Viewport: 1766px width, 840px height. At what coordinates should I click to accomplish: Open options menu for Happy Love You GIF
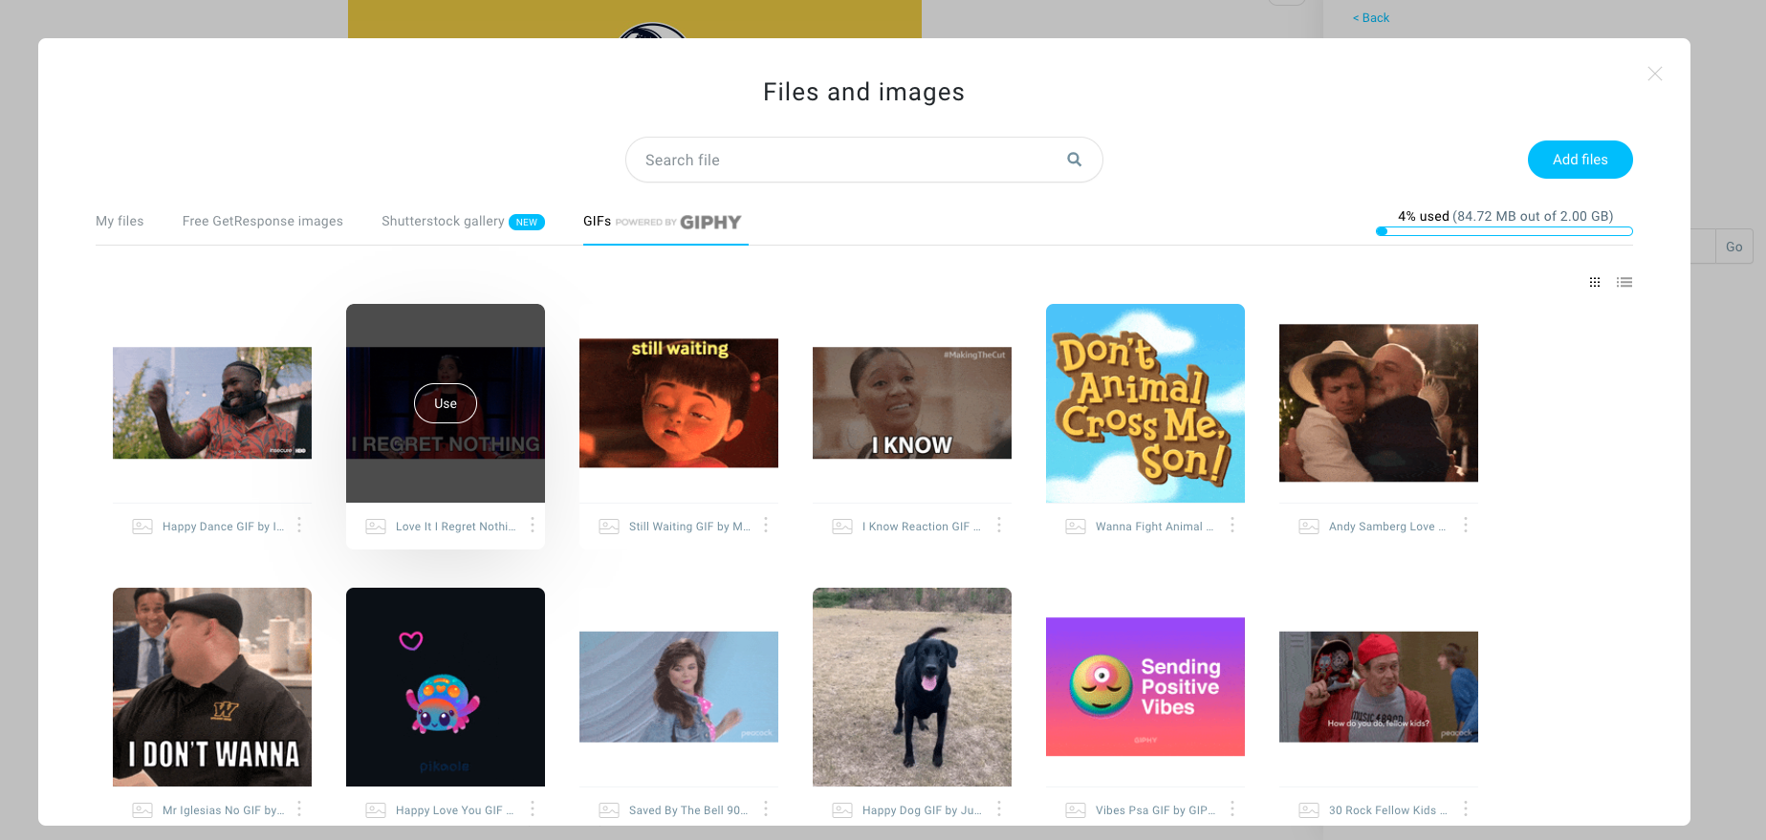tap(533, 809)
